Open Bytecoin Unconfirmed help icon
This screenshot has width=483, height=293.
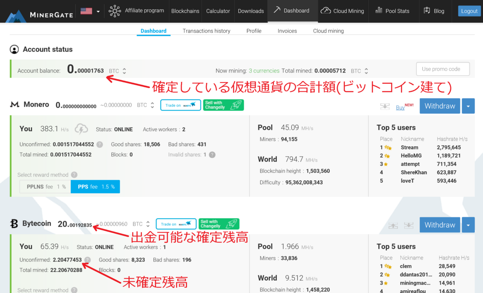[x=87, y=260]
